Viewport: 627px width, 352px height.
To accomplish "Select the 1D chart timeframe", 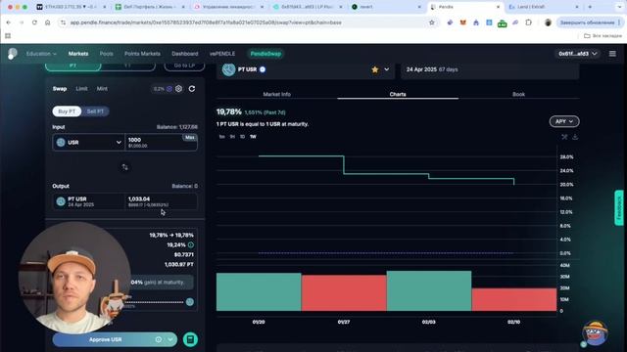I will coord(242,137).
